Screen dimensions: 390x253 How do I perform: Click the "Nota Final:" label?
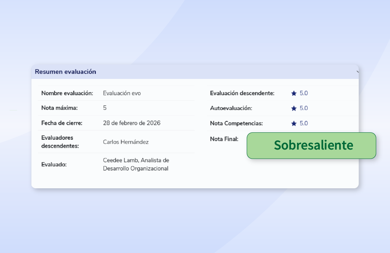[x=224, y=139]
